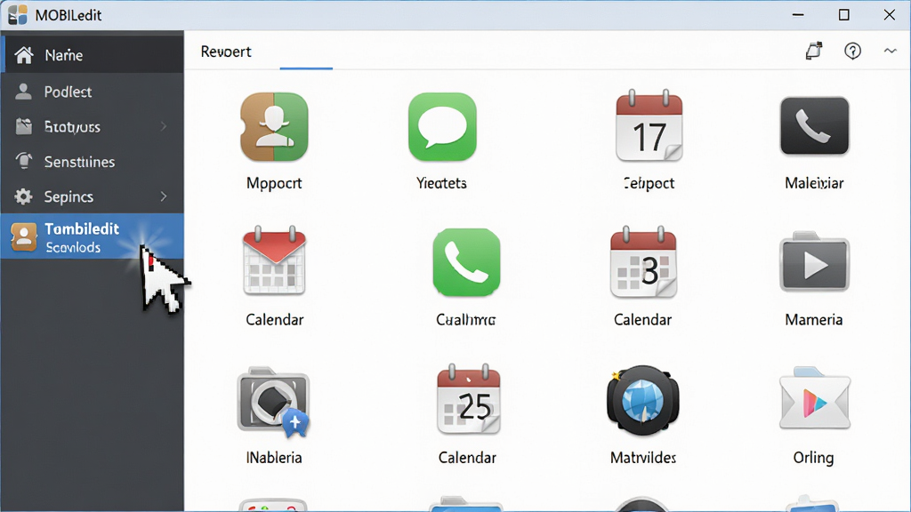Click the device icon in the top toolbar
Screen dimensions: 911x512
(x=814, y=51)
